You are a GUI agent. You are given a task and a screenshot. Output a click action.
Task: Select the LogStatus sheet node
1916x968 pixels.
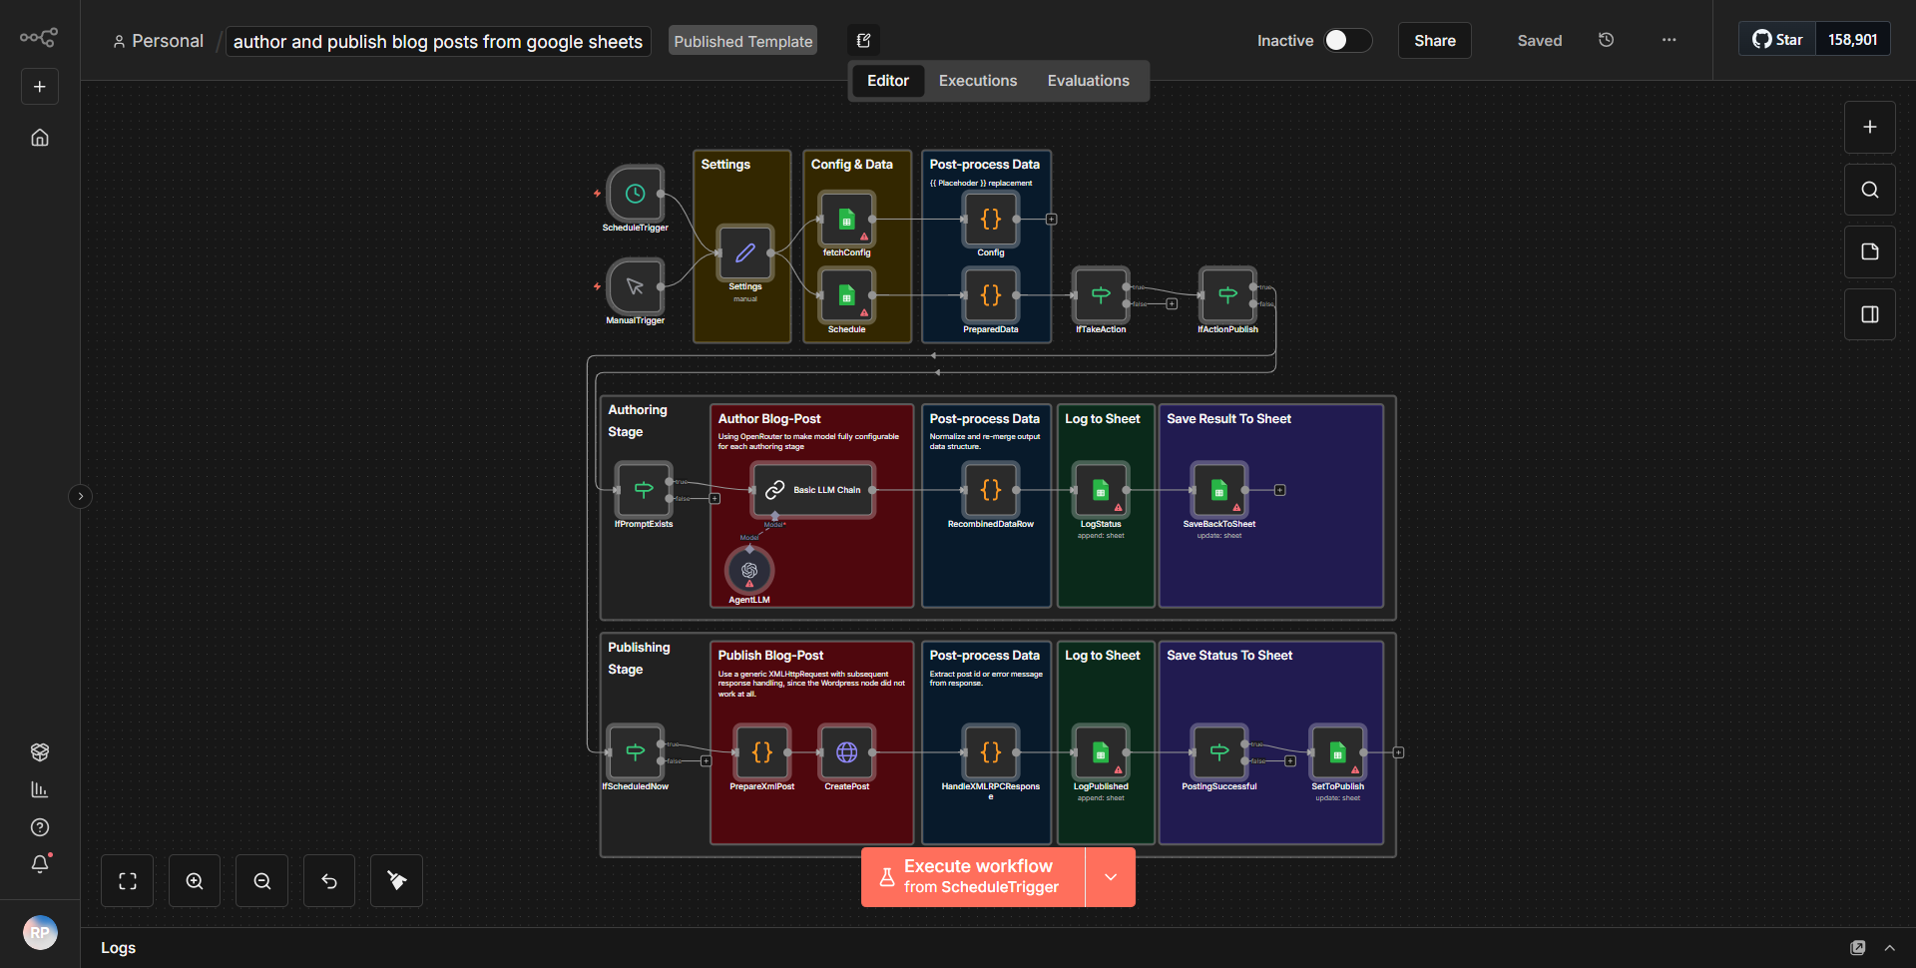[x=1101, y=490]
